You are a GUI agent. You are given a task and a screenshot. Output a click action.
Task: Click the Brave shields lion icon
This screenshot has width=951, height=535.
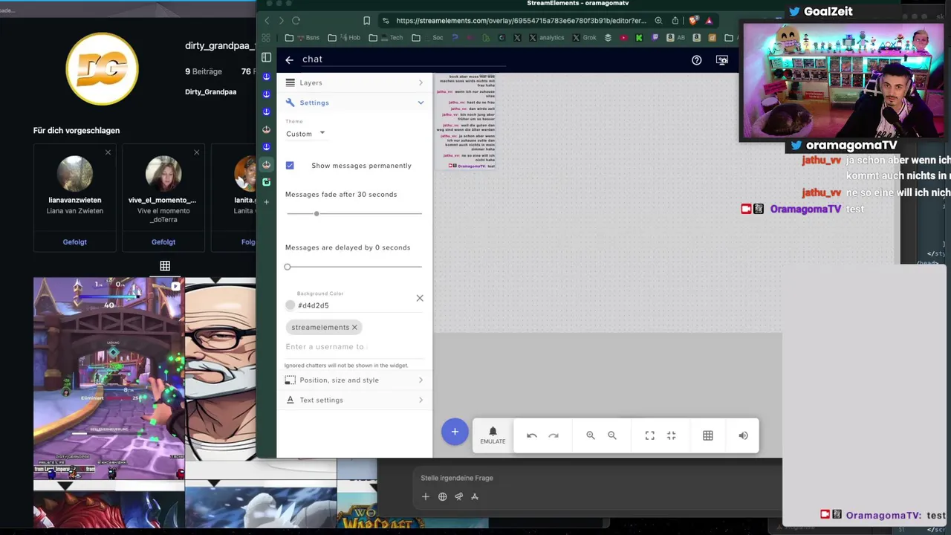pyautogui.click(x=693, y=21)
